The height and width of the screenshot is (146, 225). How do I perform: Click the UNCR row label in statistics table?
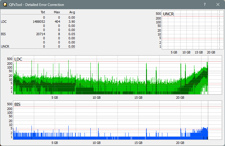coord(5,46)
